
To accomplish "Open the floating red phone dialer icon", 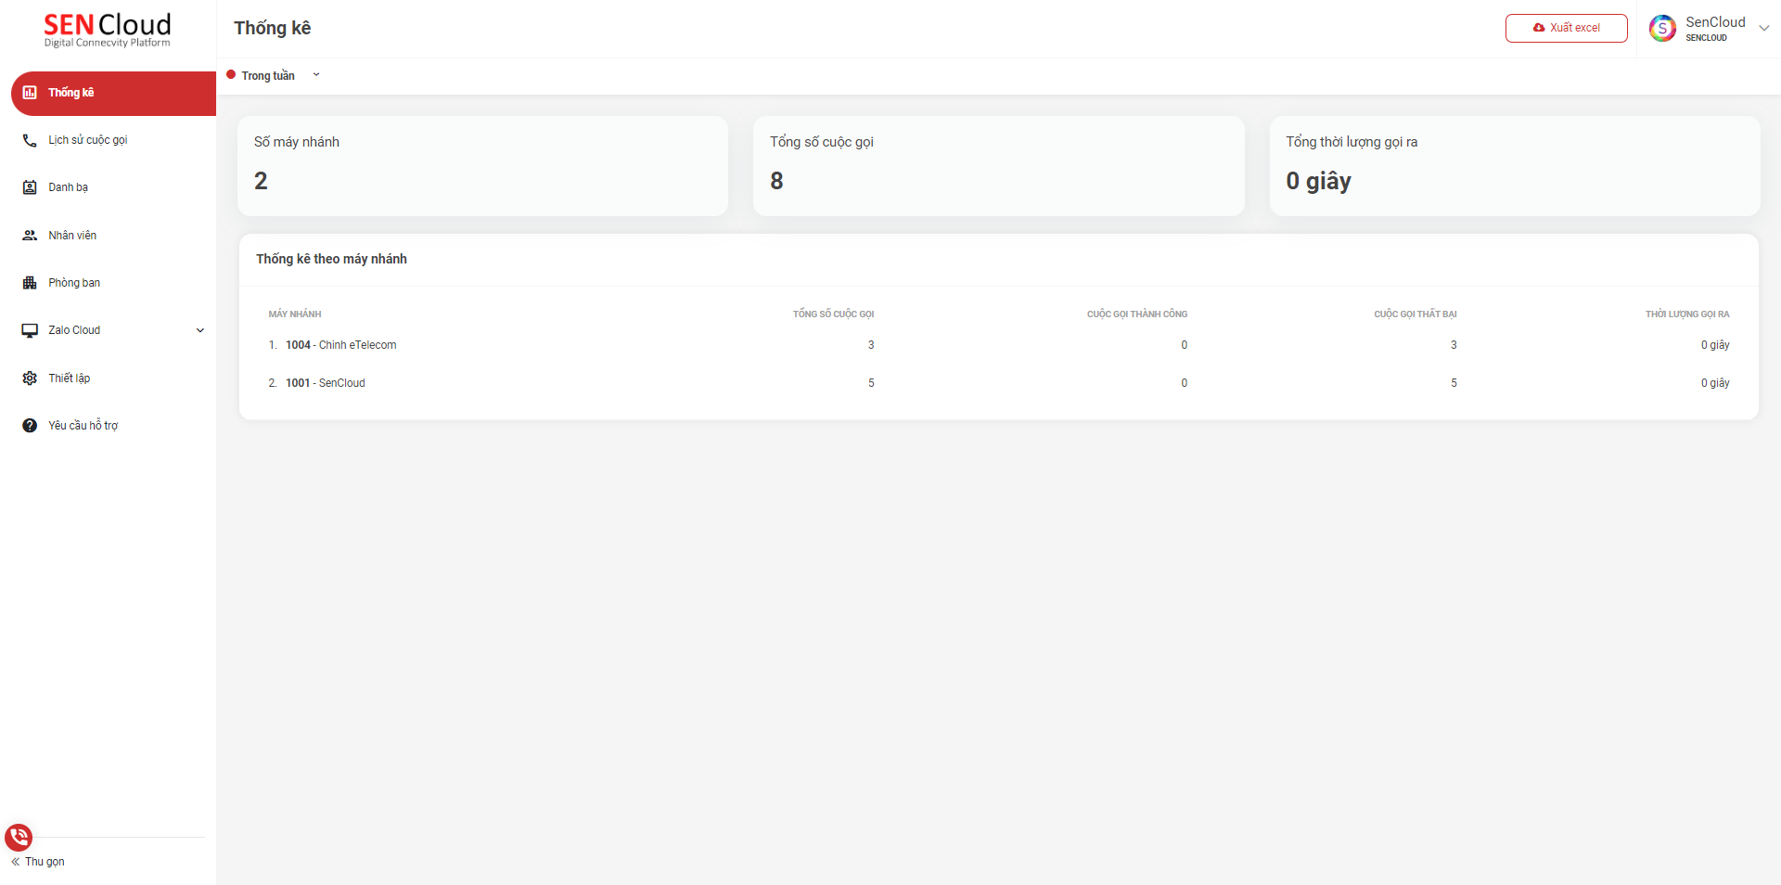I will tap(19, 838).
